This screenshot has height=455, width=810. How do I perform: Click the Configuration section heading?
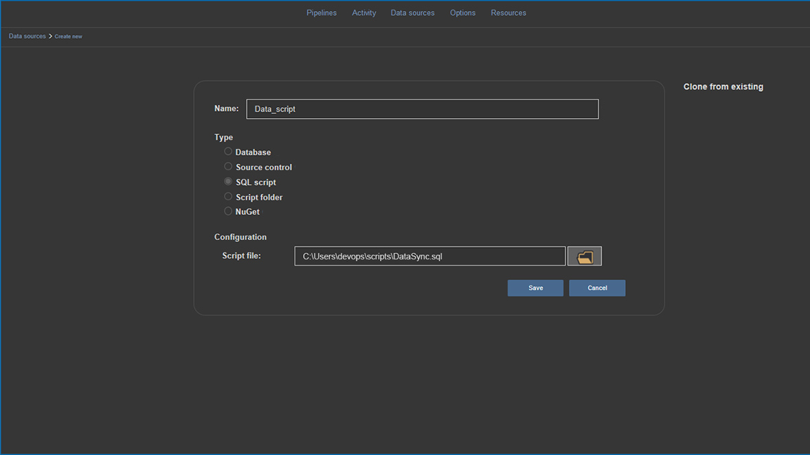(240, 236)
